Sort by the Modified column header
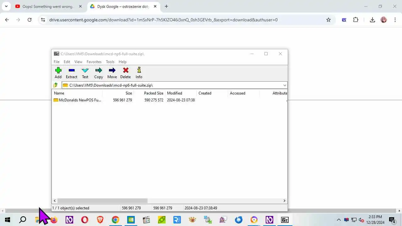The image size is (402, 226). pos(181,93)
